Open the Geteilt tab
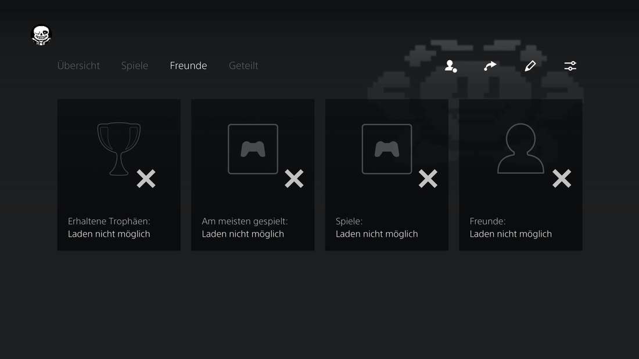This screenshot has height=359, width=639. pyautogui.click(x=243, y=66)
